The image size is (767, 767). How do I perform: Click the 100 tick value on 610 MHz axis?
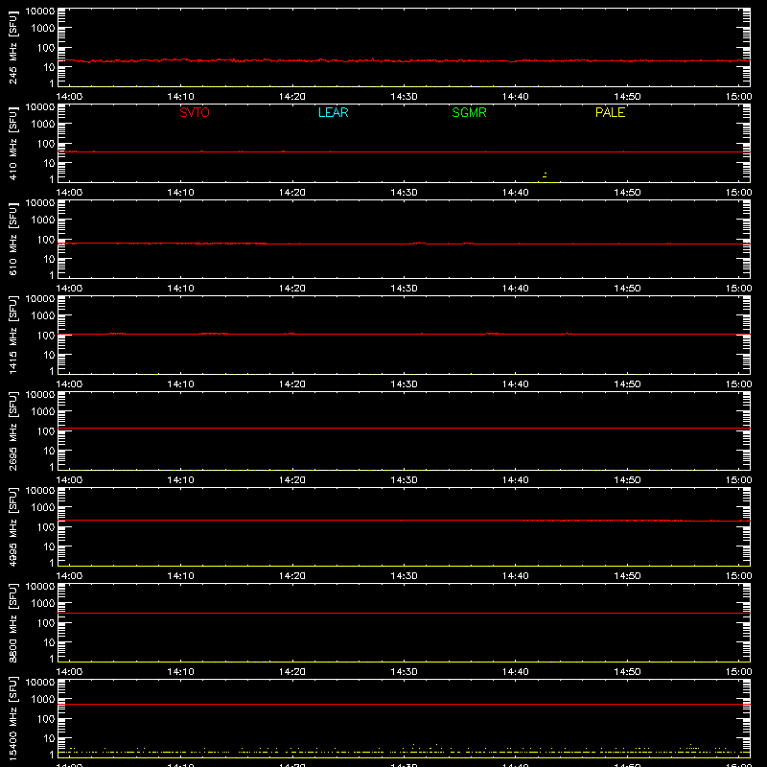click(46, 240)
